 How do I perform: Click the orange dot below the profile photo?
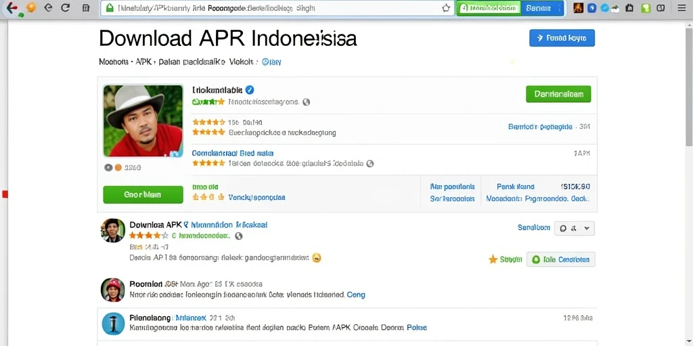118,168
